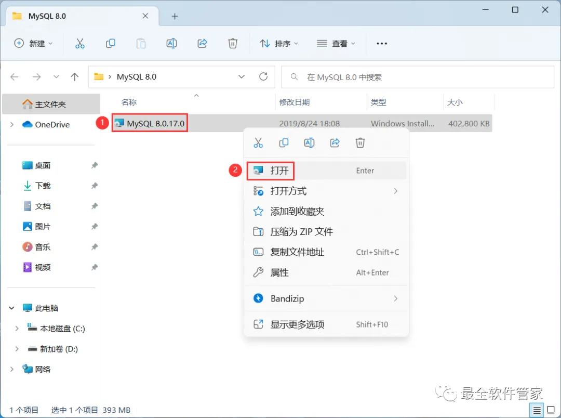Switch to large thumbnails view in status bar

click(x=551, y=410)
